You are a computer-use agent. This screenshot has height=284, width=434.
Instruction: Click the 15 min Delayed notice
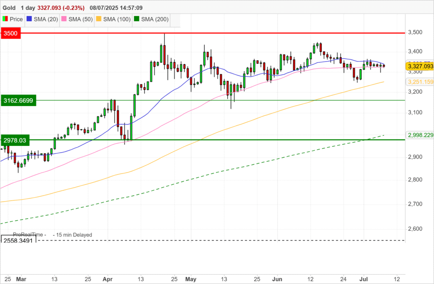point(72,234)
